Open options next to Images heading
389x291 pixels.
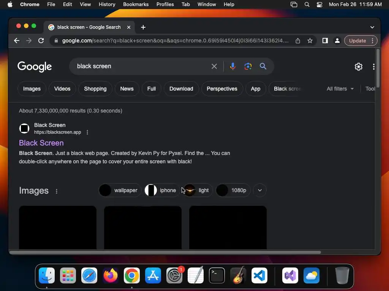(x=57, y=191)
